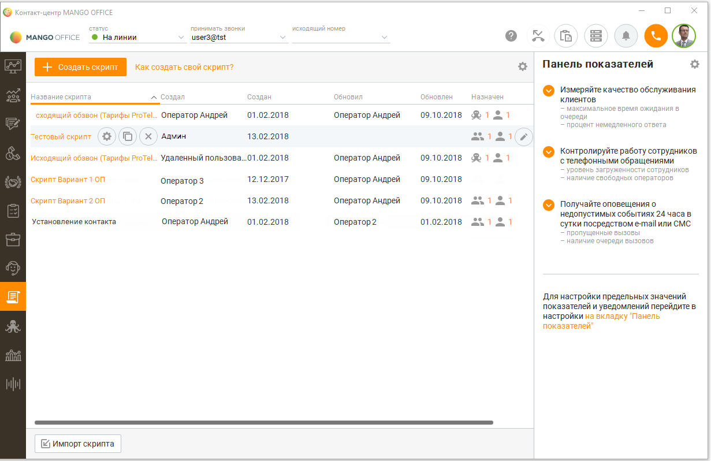The image size is (711, 461).
Task: Open the audio waveform sidebar icon
Action: pos(13,384)
